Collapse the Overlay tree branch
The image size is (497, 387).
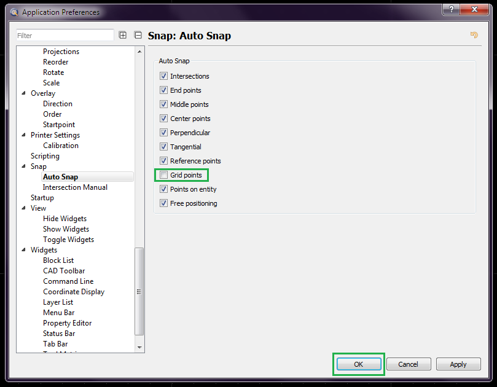(25, 93)
